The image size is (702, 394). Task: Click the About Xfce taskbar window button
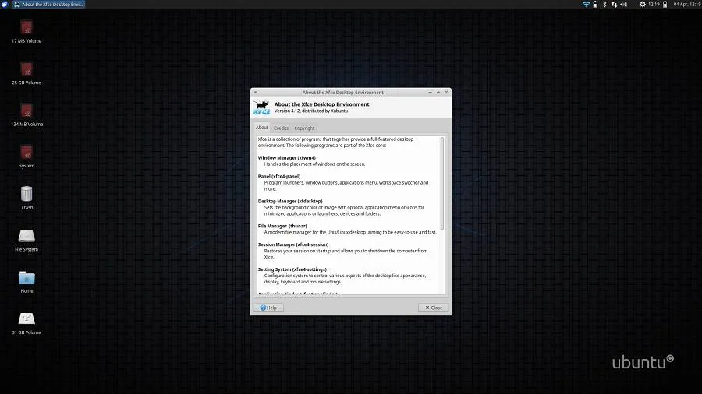click(x=48, y=5)
